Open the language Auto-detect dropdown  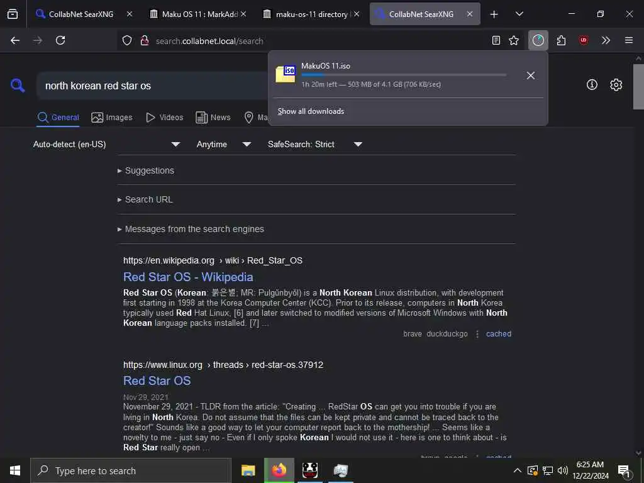pos(106,145)
